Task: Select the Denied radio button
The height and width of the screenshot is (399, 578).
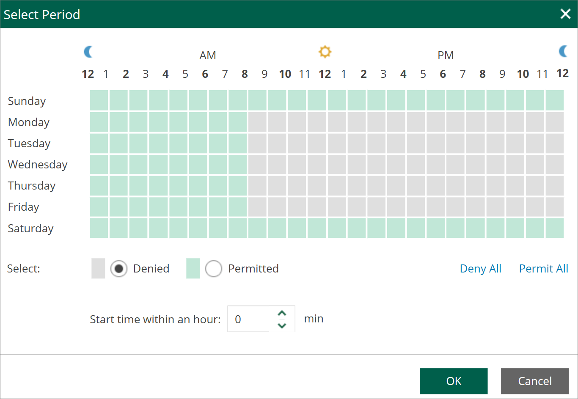Action: 119,269
